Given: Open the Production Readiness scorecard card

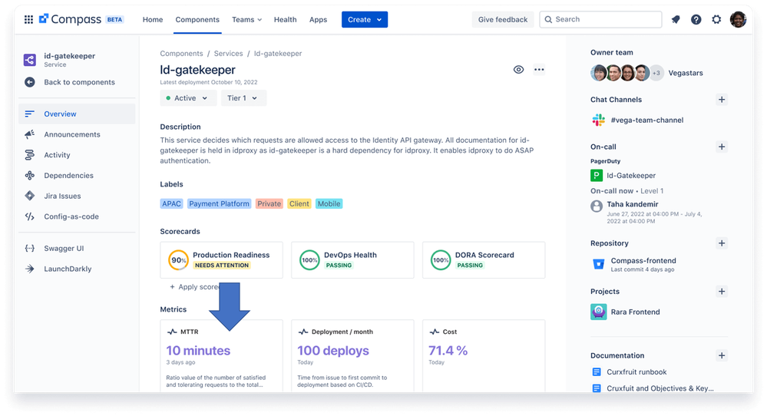Looking at the screenshot, I should pyautogui.click(x=222, y=260).
